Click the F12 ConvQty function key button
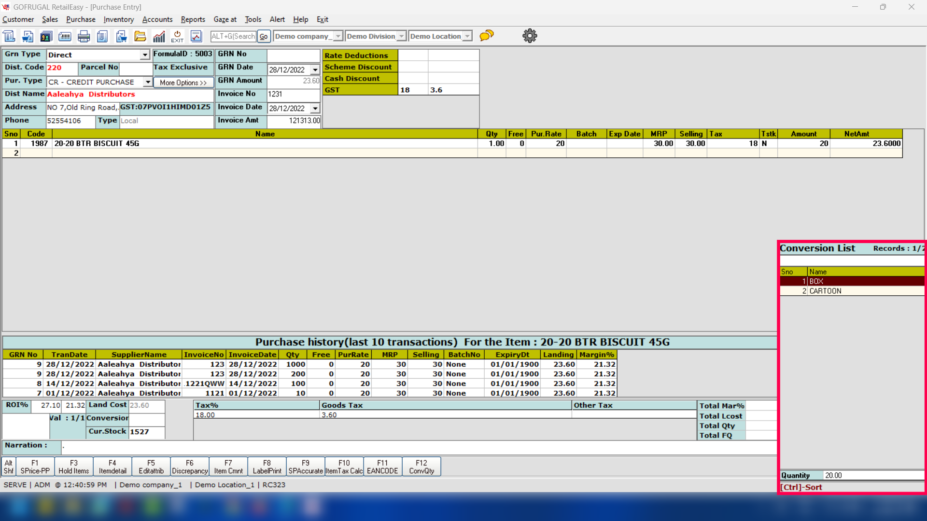The height and width of the screenshot is (521, 927). 421,466
